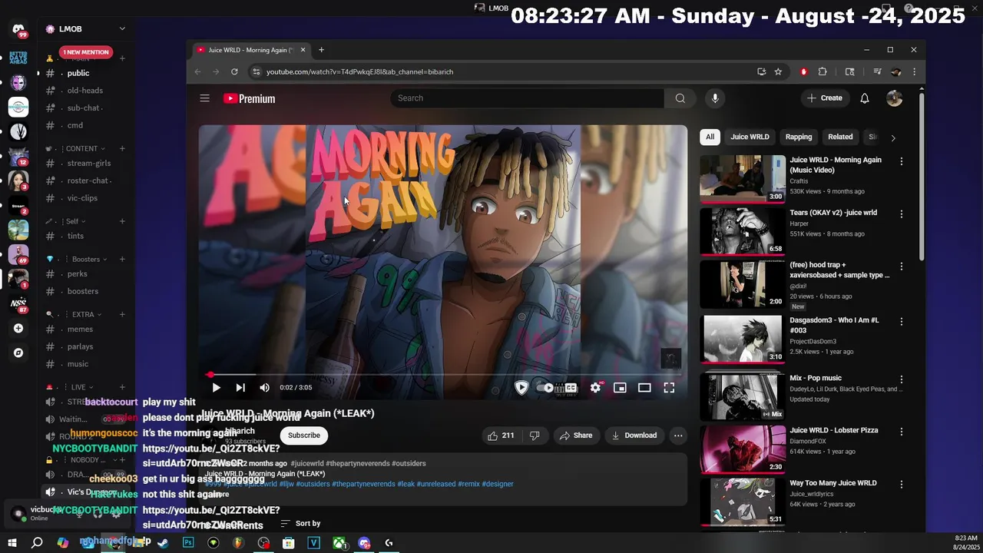
Task: Open Chrome extensions puzzle icon
Action: (822, 71)
